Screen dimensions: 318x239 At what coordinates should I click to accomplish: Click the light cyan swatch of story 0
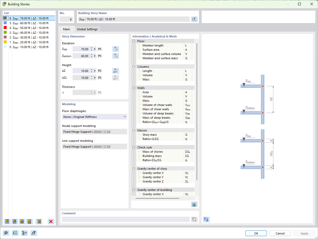pos(5,47)
